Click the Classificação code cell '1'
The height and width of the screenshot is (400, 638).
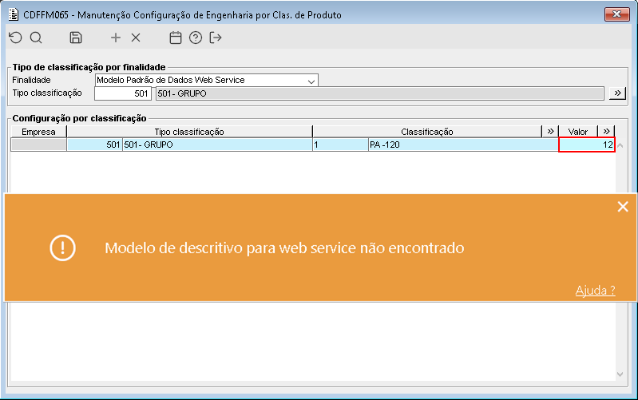point(340,145)
